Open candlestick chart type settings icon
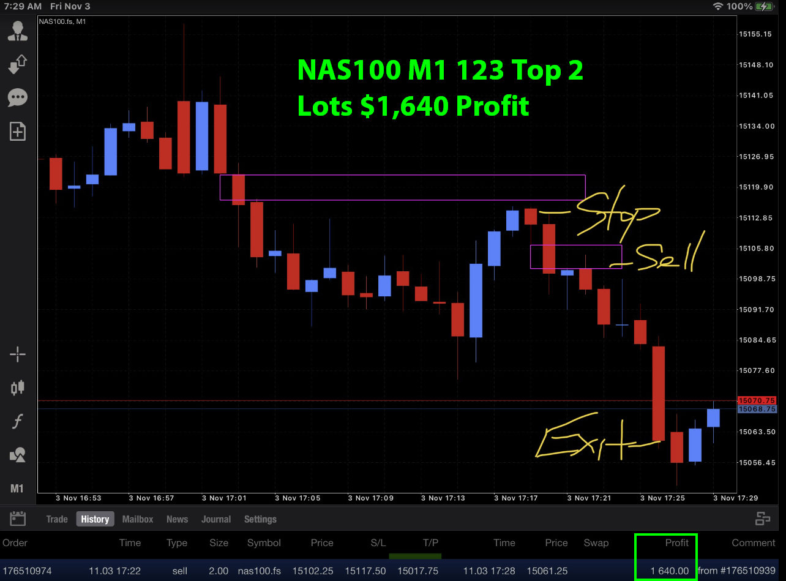The width and height of the screenshot is (786, 581). coord(17,387)
